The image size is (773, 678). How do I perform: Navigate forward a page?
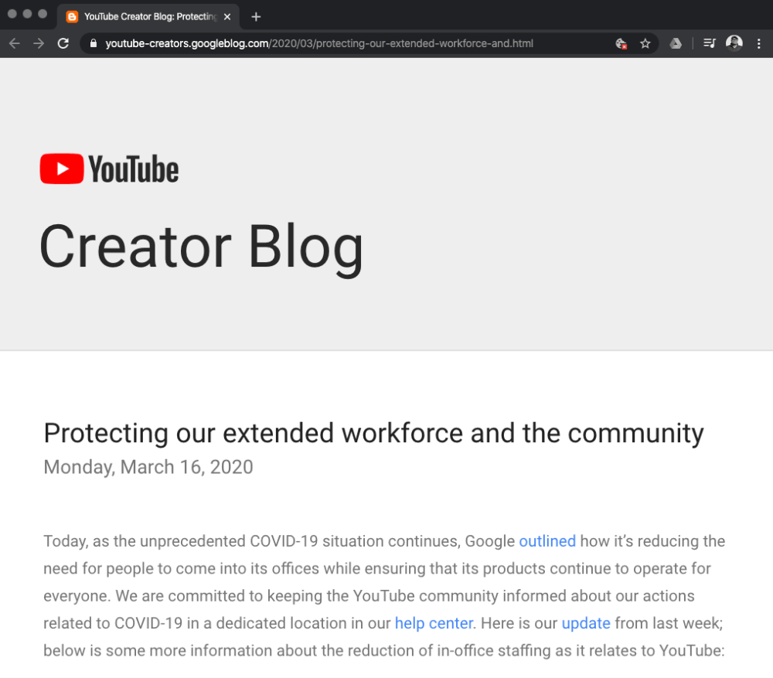pos(39,43)
